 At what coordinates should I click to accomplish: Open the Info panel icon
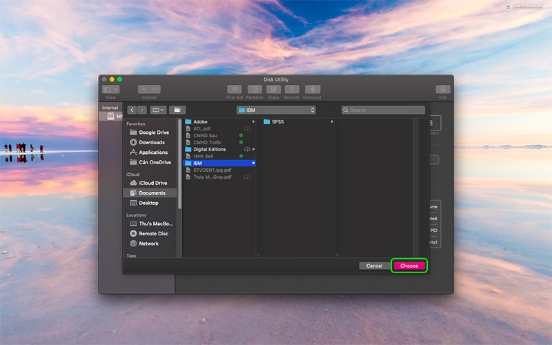click(x=442, y=90)
